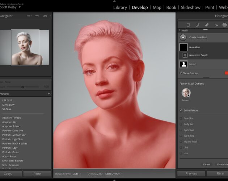228x181 pixels.
Task: Apply the Portraits: Black & White preset
Action: 15,143
